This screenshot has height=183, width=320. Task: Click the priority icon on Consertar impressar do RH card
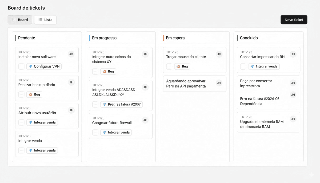(x=243, y=66)
